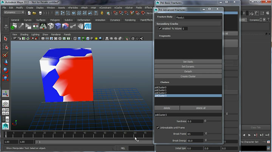Click the Set Static button
Screen dimensions: 272x152
click(x=188, y=62)
